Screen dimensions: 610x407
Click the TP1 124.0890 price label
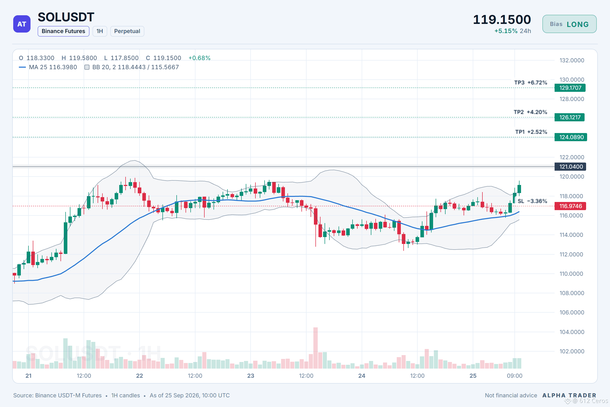571,137
